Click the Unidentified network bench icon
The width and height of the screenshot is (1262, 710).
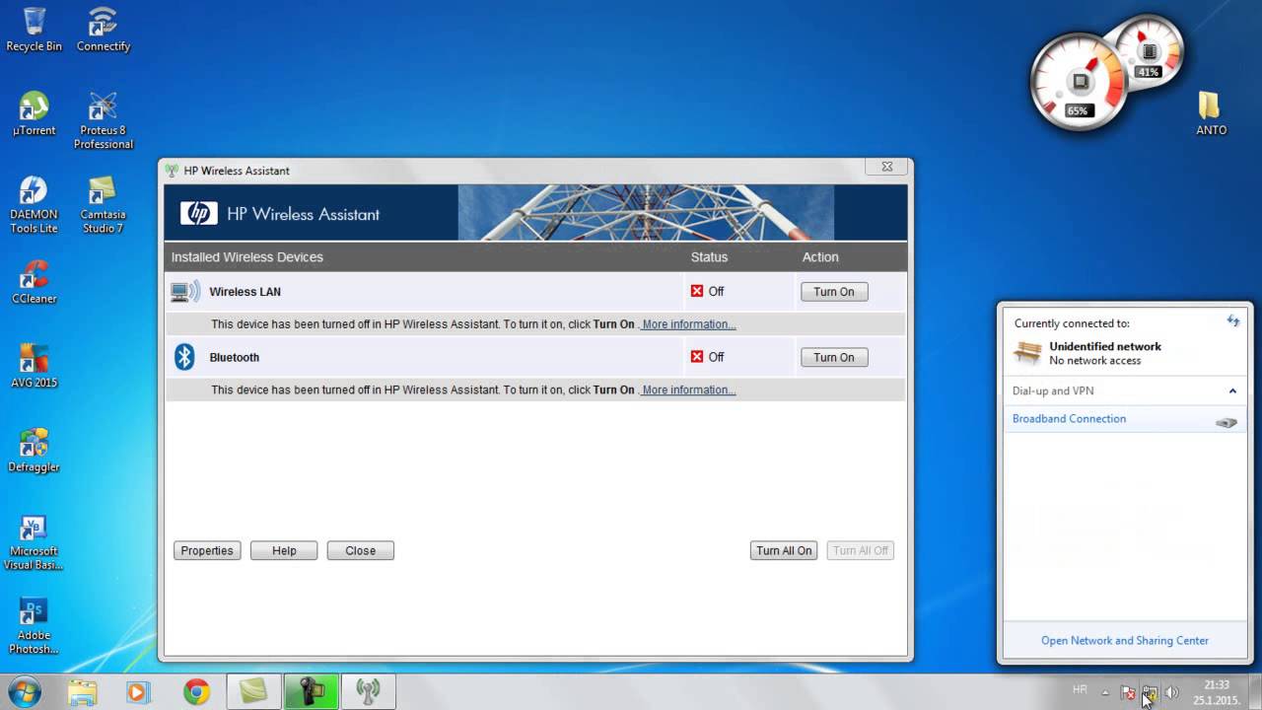coord(1027,352)
